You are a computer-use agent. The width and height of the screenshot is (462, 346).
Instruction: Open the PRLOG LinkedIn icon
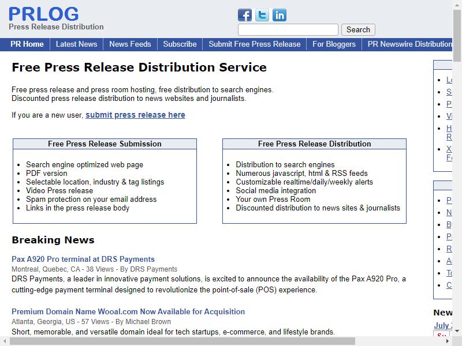(x=280, y=15)
